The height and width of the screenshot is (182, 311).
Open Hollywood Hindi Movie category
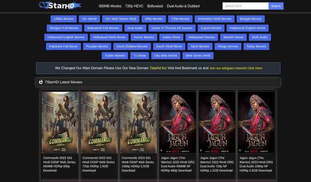(109, 37)
